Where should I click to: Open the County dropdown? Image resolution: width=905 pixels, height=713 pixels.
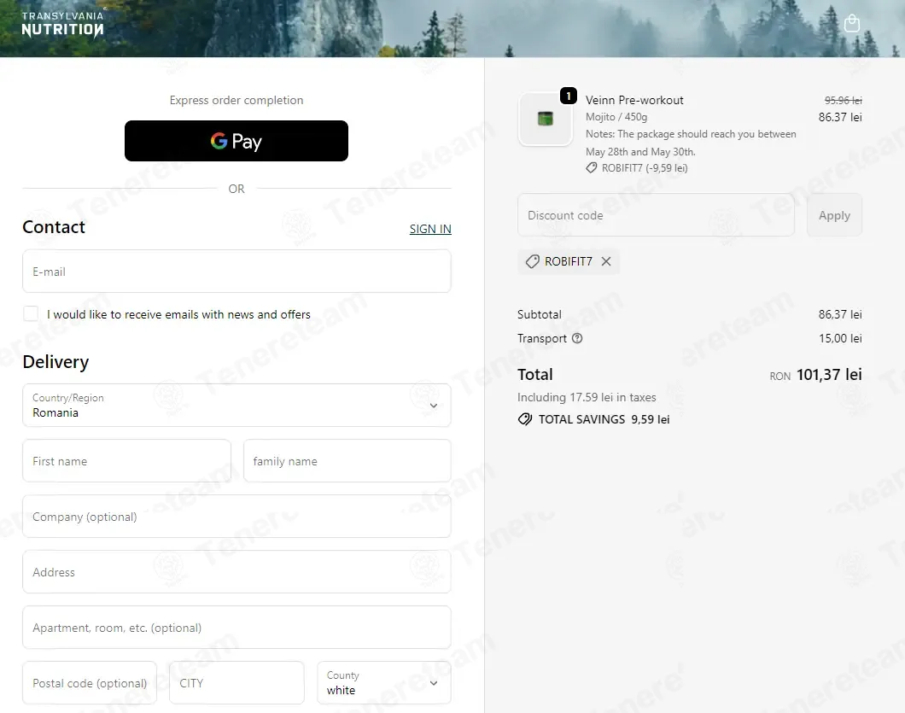[x=384, y=682]
